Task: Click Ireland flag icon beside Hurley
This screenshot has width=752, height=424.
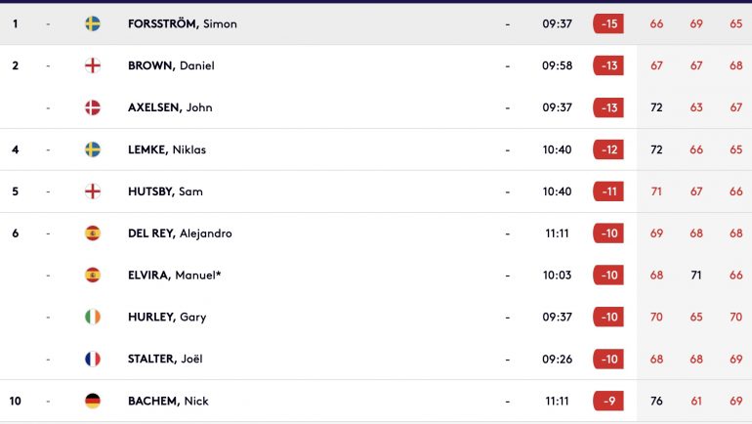Action: coord(93,317)
